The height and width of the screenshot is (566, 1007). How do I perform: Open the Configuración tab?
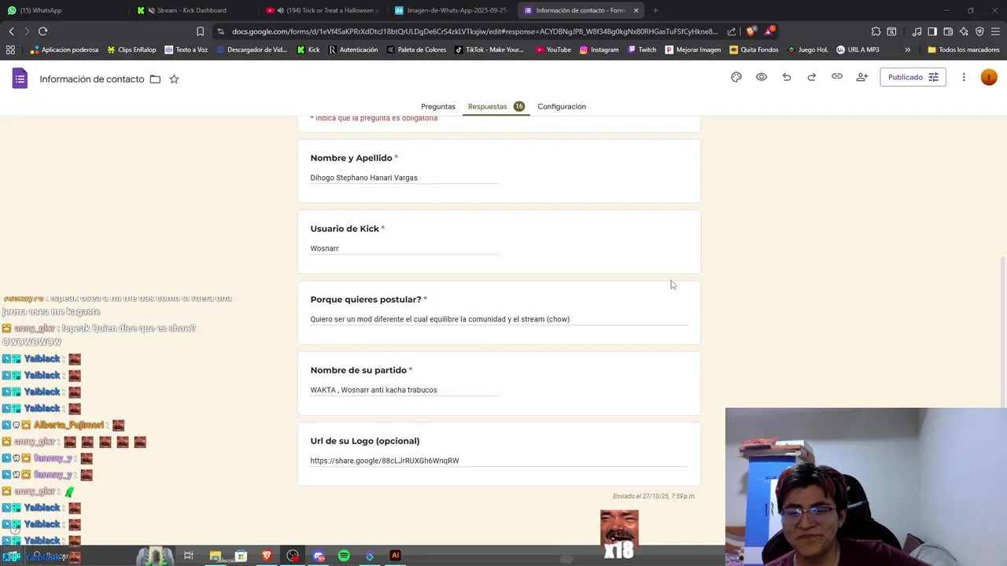click(562, 106)
